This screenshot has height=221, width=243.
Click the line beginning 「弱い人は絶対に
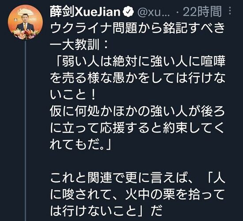click(x=140, y=62)
